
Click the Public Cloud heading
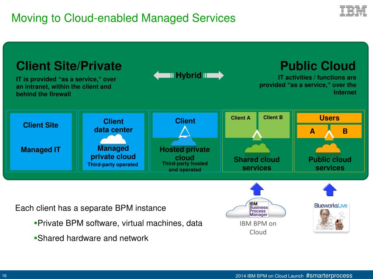318,66
